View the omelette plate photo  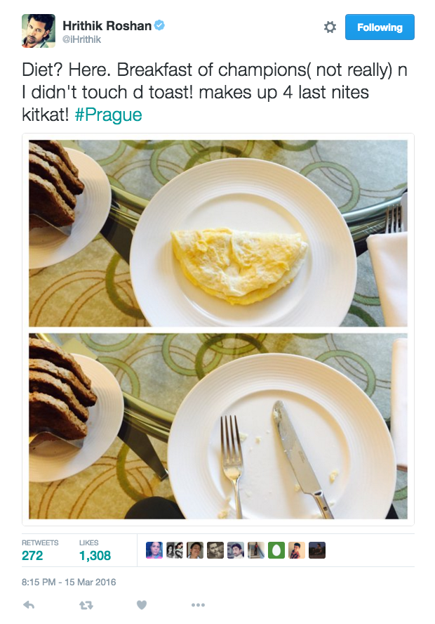tap(218, 233)
